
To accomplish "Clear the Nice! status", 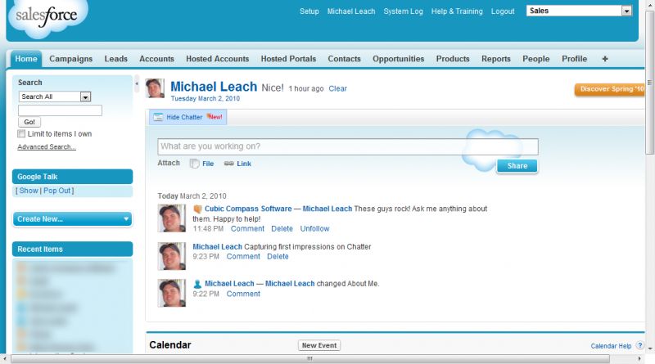I will coord(337,88).
